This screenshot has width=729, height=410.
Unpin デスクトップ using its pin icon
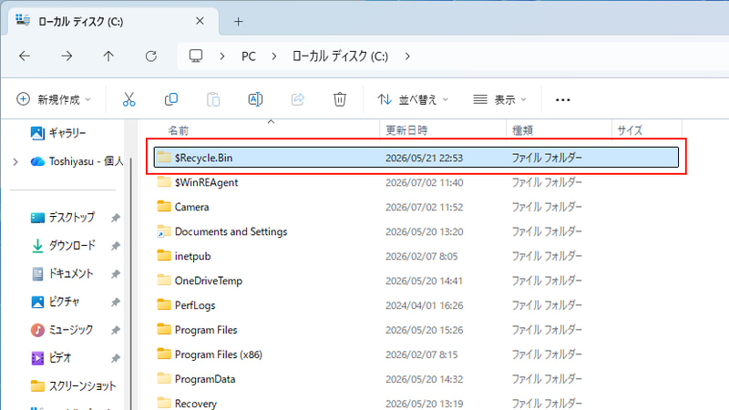point(116,218)
